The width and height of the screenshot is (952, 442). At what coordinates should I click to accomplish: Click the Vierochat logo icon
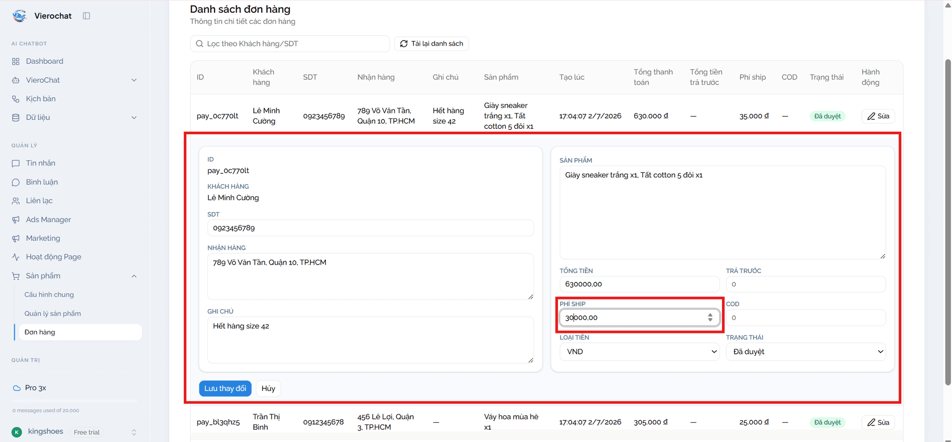pyautogui.click(x=19, y=16)
